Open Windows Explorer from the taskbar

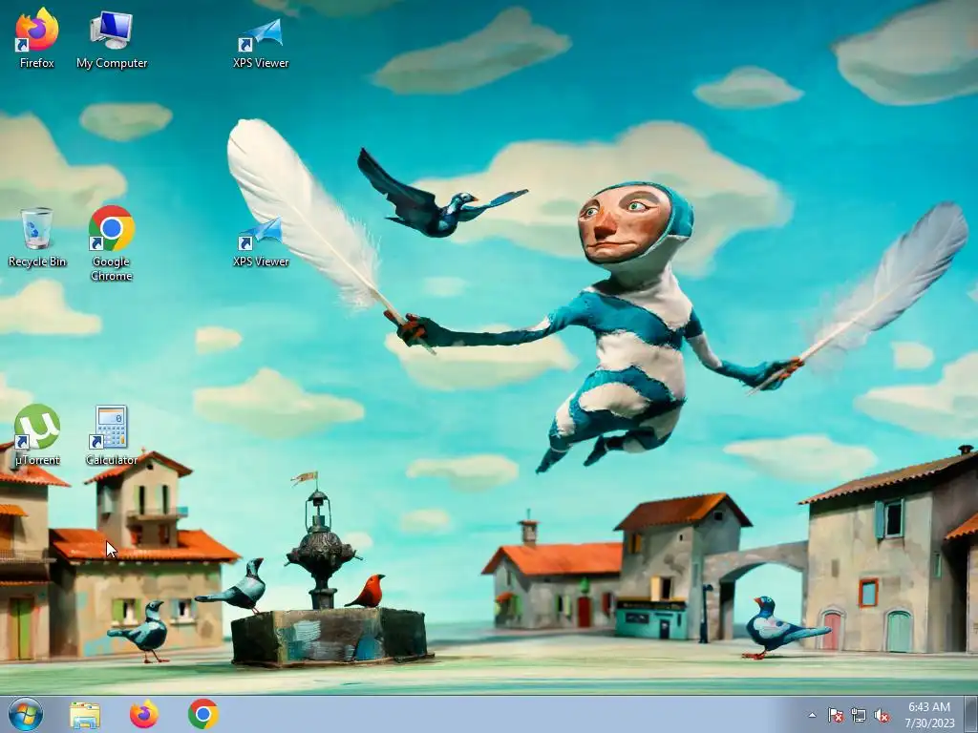(x=85, y=715)
